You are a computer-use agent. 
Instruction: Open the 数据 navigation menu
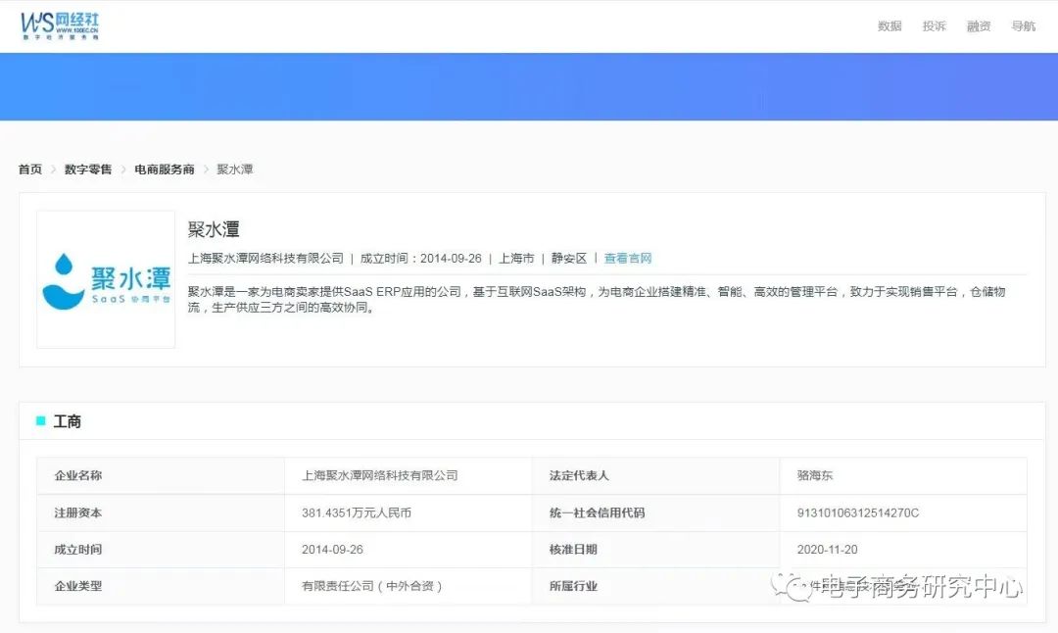[x=890, y=26]
